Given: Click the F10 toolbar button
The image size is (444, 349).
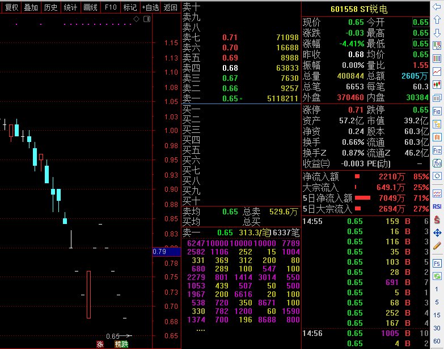Looking at the screenshot, I should pos(111,7).
